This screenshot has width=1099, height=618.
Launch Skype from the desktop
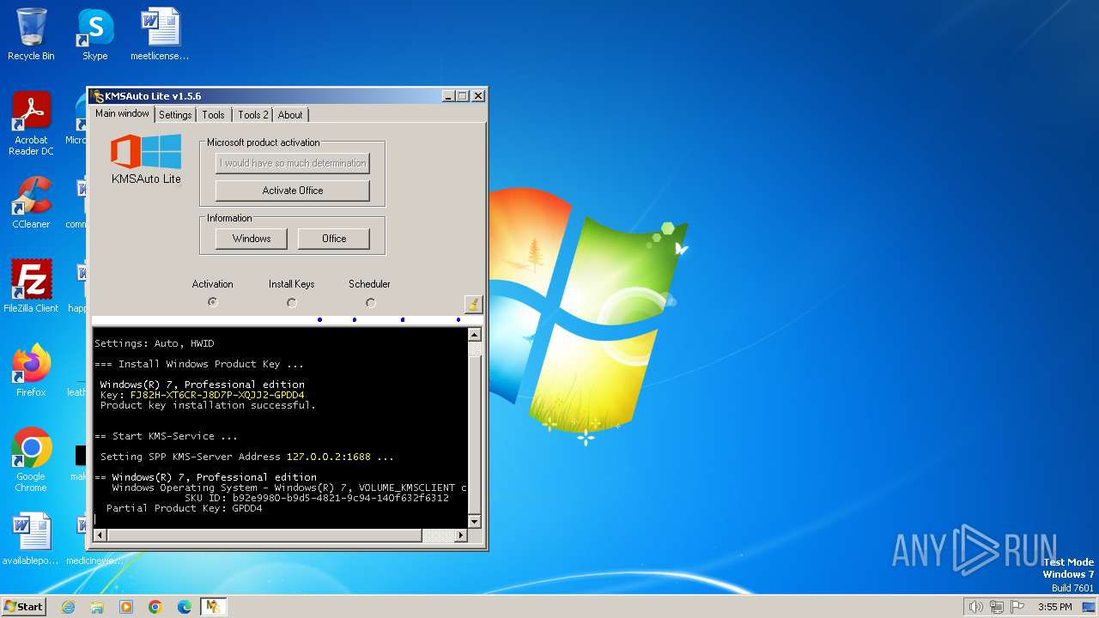94,34
